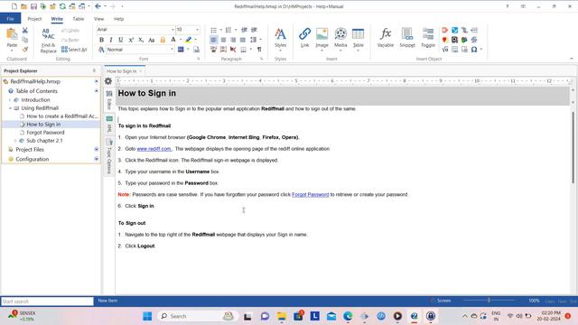Switch to the Project ribbon tab
The height and width of the screenshot is (325, 578).
click(x=34, y=19)
